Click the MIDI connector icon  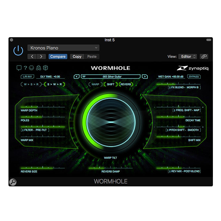(x=31, y=68)
